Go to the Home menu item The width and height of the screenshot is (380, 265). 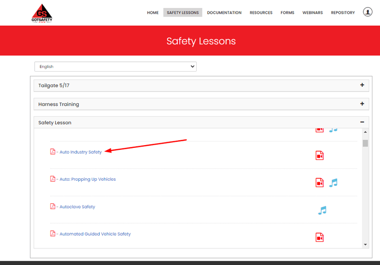tap(152, 13)
